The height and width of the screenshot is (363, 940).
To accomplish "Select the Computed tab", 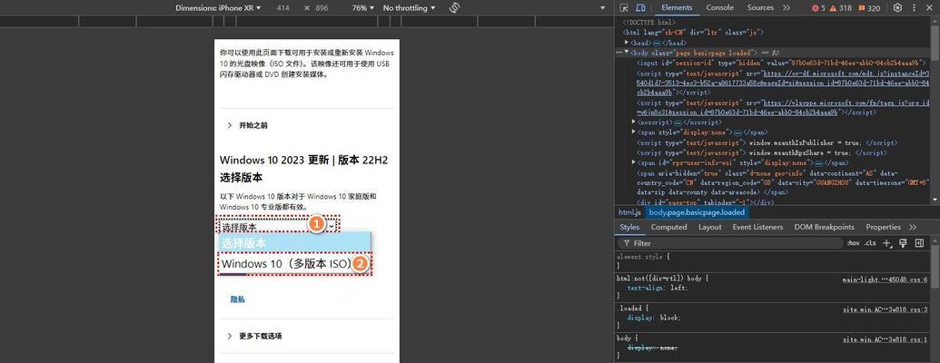I will point(668,227).
